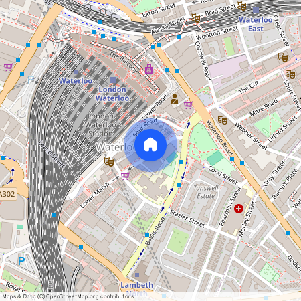Click the faded parking P icon left of station
This screenshot has width=301, height=301.
(31, 80)
